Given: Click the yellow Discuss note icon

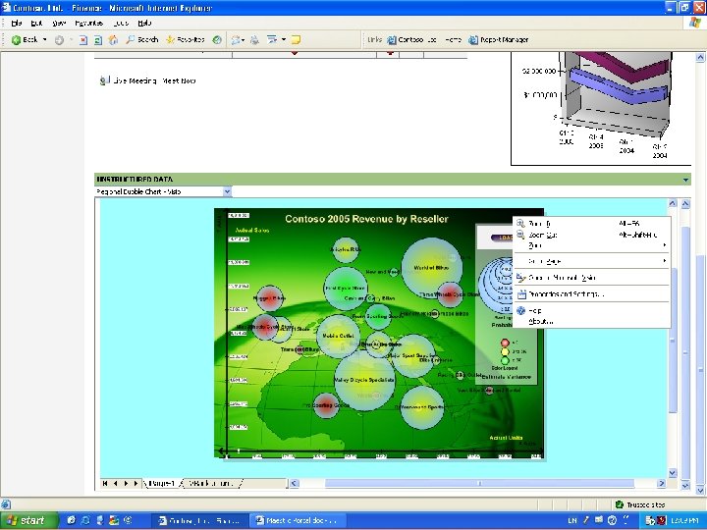Looking at the screenshot, I should 296,40.
